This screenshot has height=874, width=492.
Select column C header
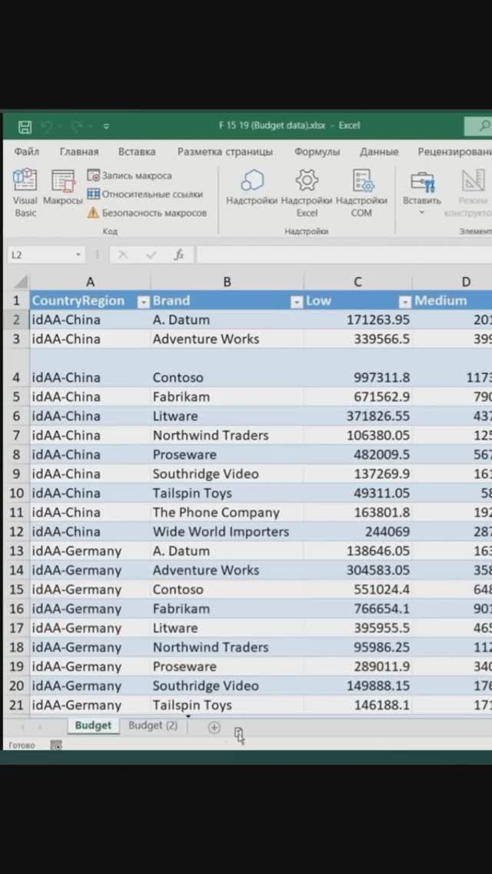[357, 282]
